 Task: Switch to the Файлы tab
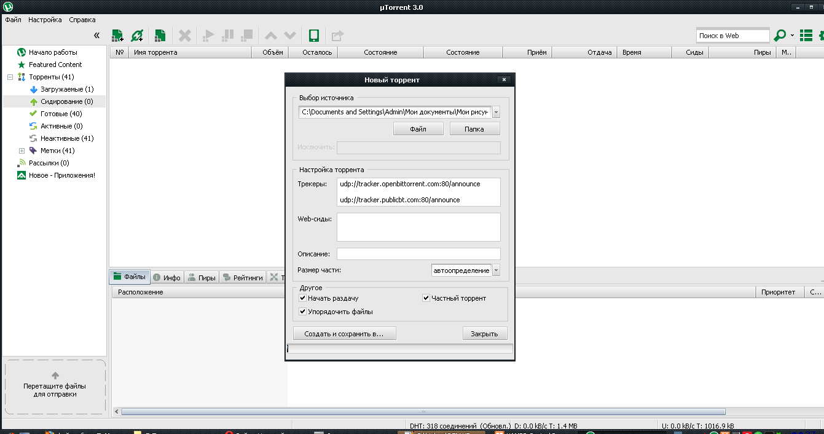130,277
